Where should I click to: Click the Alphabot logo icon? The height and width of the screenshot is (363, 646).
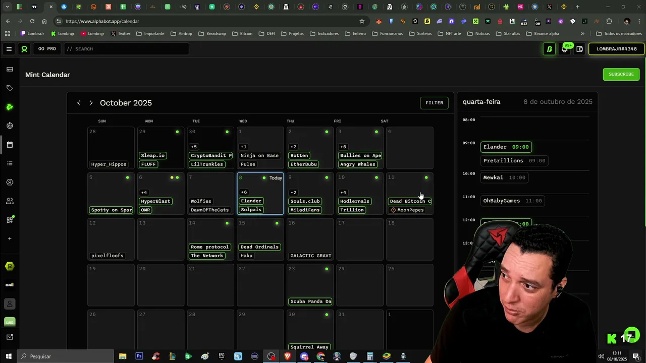tap(24, 49)
